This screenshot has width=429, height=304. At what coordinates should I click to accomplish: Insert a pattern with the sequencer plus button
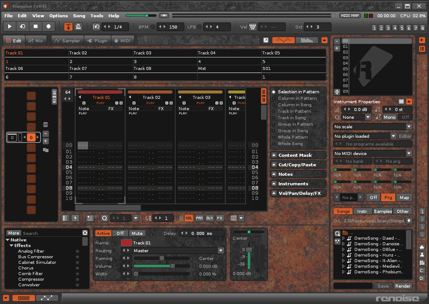coord(46,141)
